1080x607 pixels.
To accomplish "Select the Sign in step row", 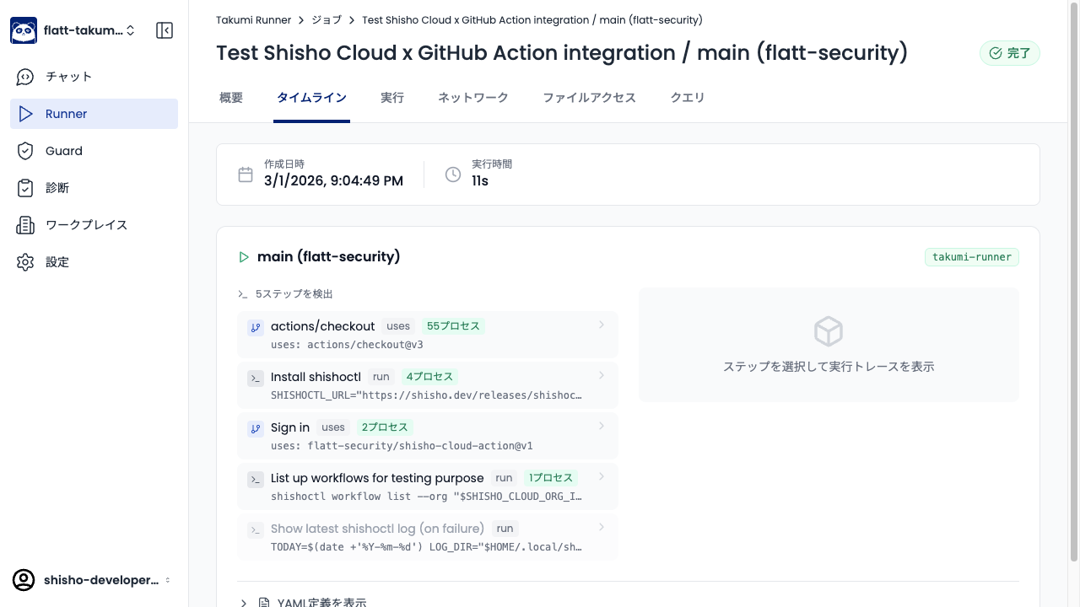I will click(427, 436).
